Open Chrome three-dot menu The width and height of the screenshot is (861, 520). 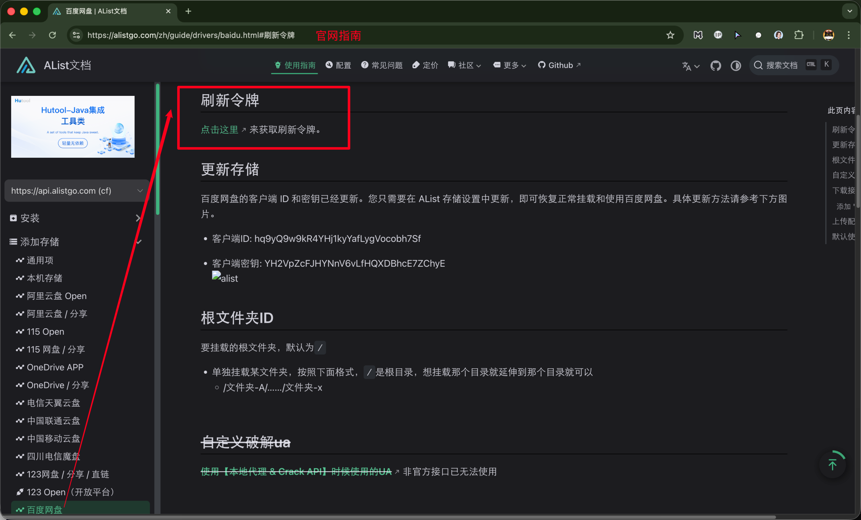(849, 35)
